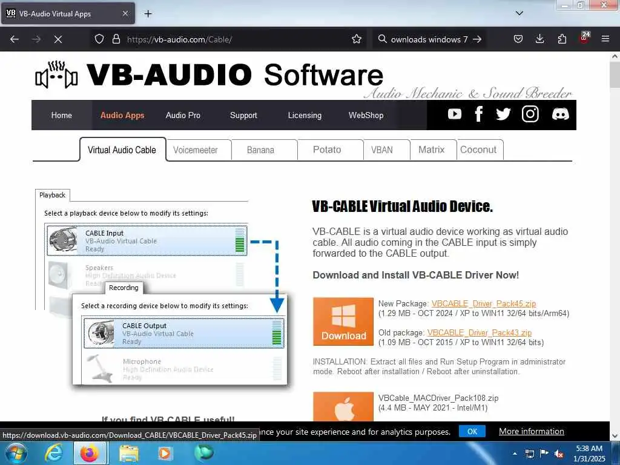Open the More information cookie link
This screenshot has width=620, height=465.
(532, 431)
